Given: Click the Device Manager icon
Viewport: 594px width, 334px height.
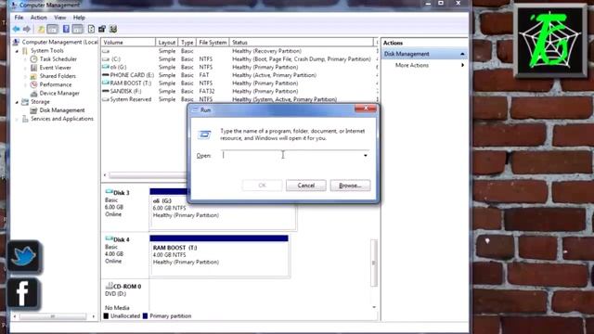Looking at the screenshot, I should [x=33, y=93].
